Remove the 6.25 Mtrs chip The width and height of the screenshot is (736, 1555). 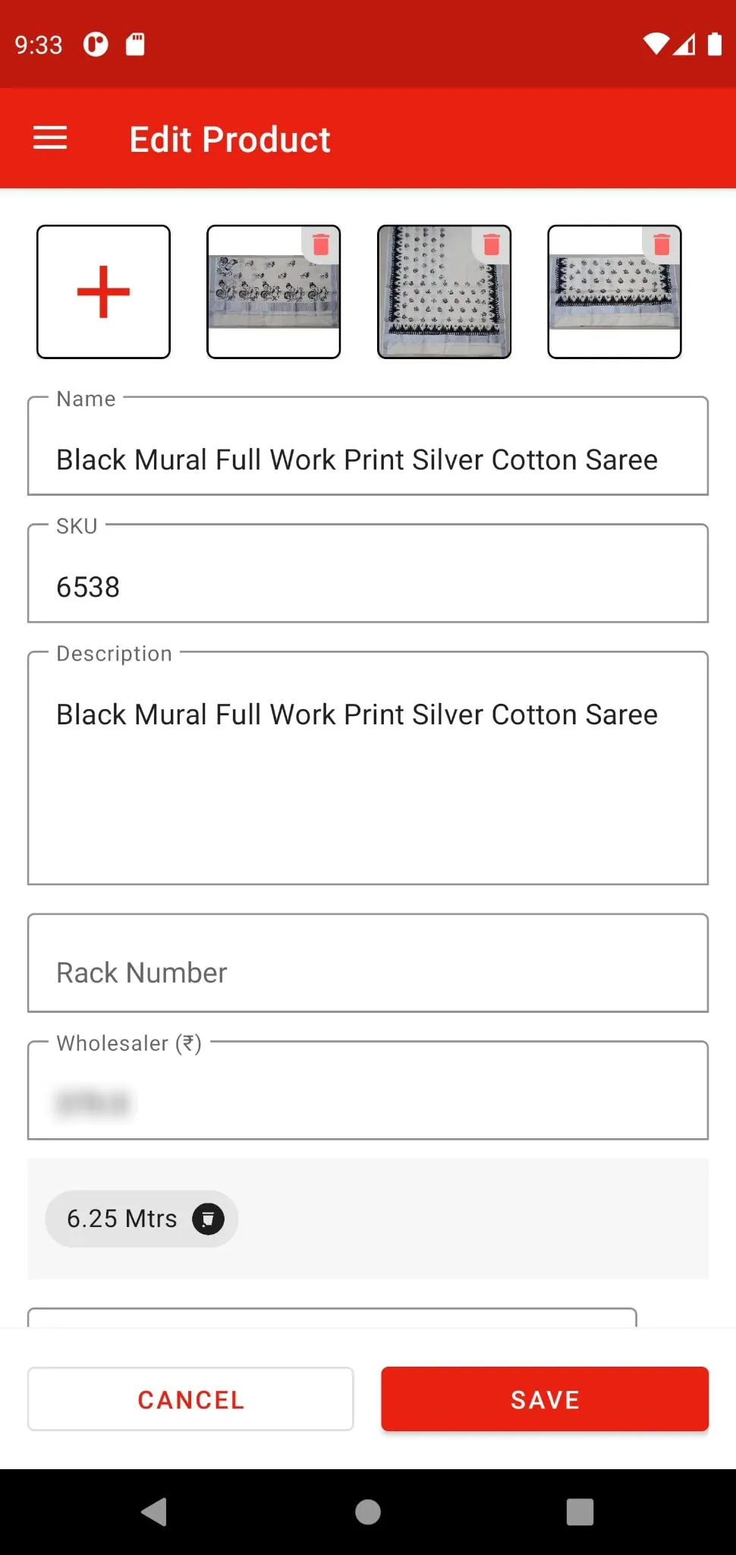(x=208, y=1219)
